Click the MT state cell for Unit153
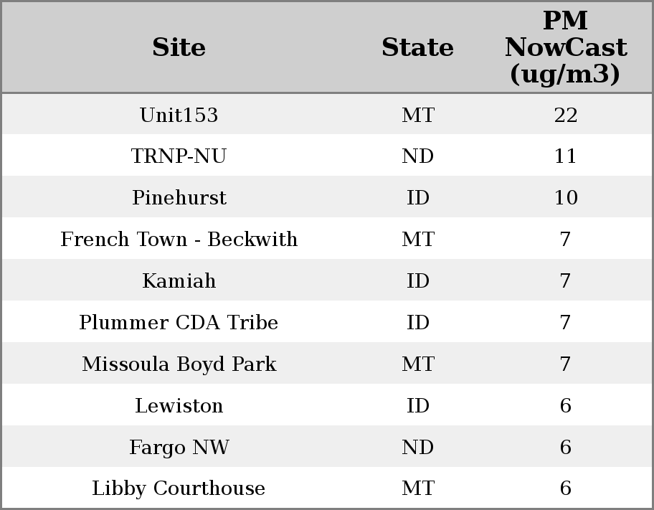The width and height of the screenshot is (654, 510). point(417,115)
